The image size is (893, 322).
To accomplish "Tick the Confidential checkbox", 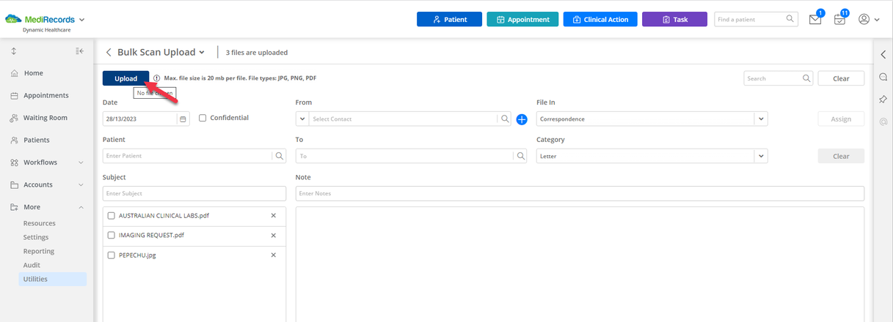I will click(203, 118).
